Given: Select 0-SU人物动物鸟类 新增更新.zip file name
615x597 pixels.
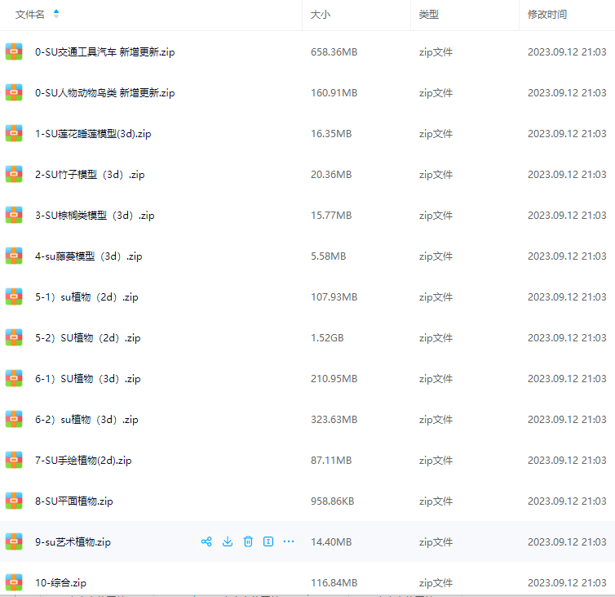Looking at the screenshot, I should (x=104, y=93).
